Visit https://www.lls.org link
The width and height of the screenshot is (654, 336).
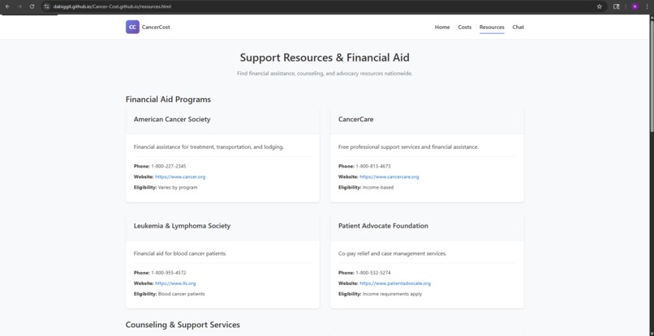[175, 283]
